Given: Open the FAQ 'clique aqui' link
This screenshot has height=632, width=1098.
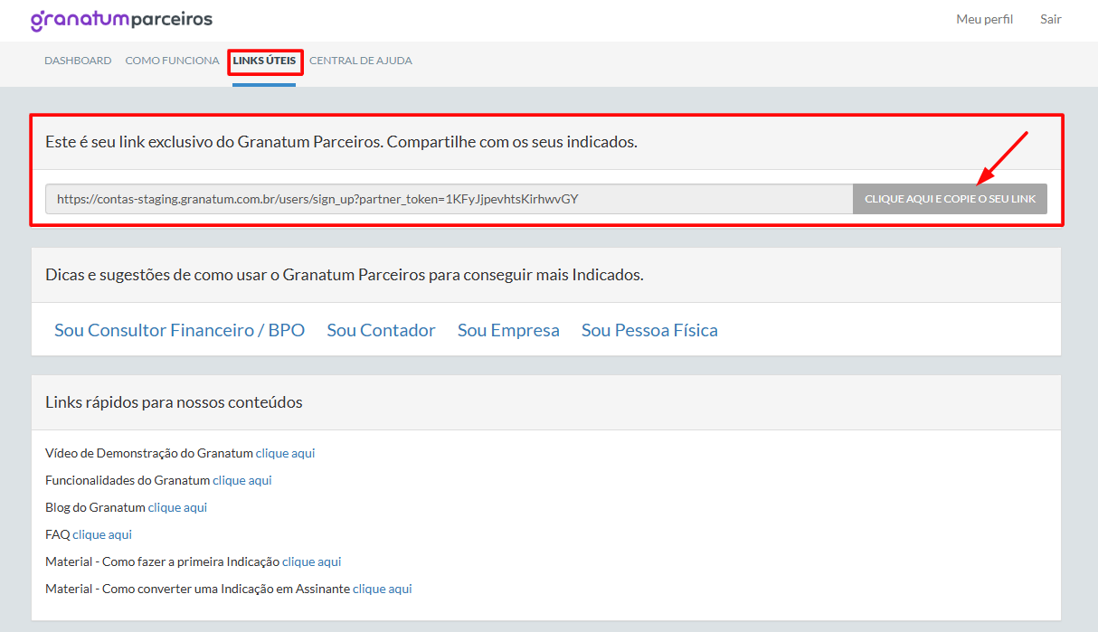Looking at the screenshot, I should coord(102,534).
